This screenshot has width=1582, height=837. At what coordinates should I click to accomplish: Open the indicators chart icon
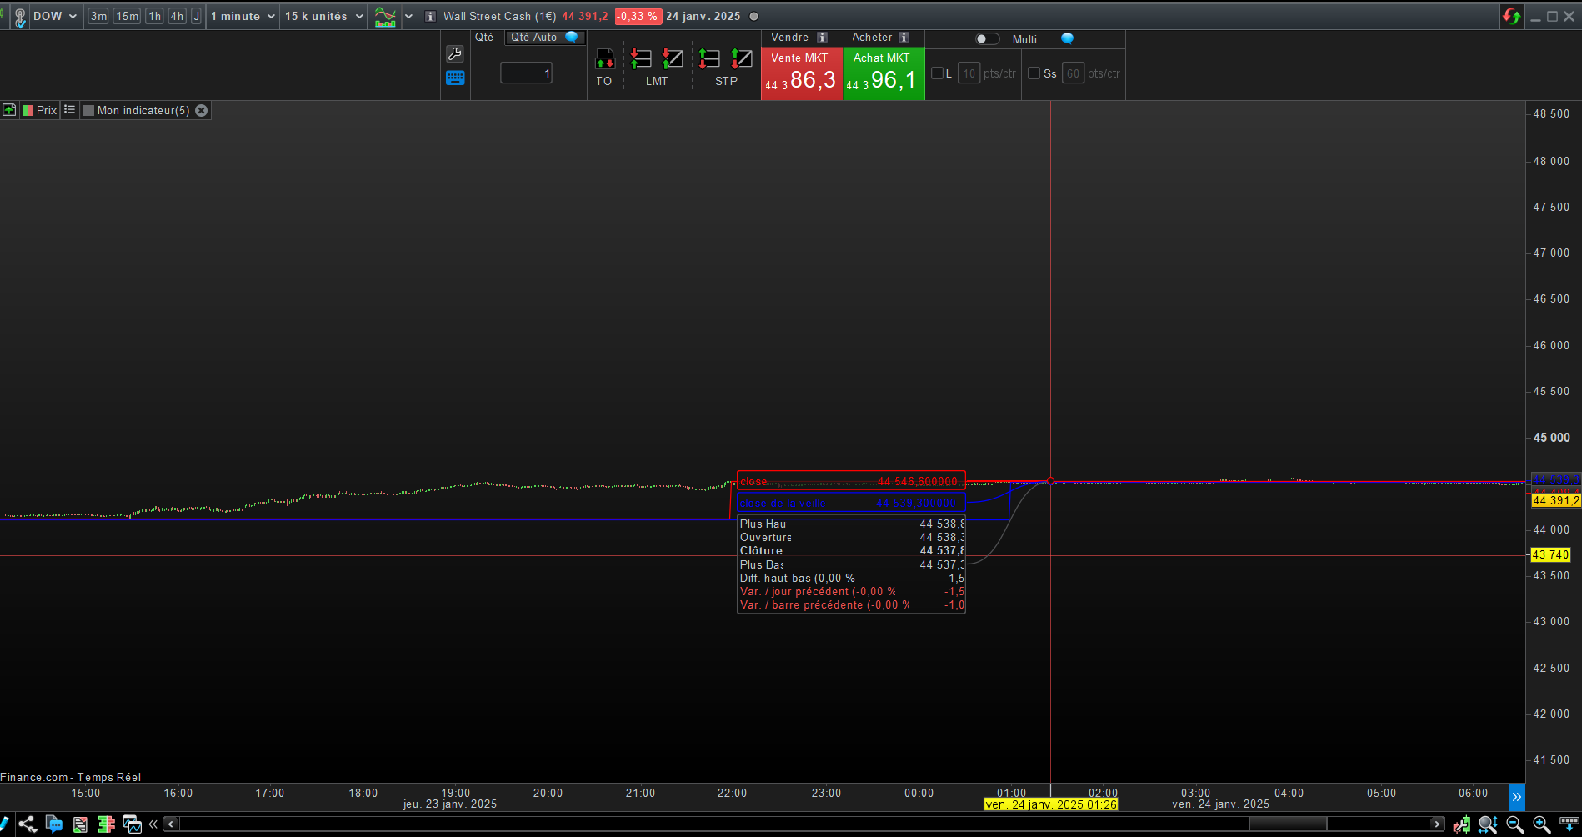tap(385, 17)
